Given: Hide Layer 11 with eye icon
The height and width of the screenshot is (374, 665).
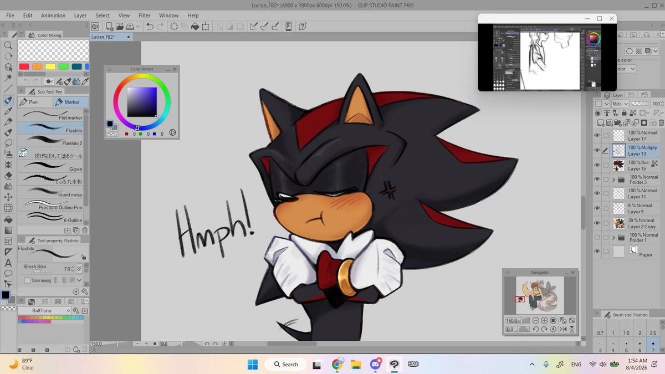Looking at the screenshot, I should 597,194.
